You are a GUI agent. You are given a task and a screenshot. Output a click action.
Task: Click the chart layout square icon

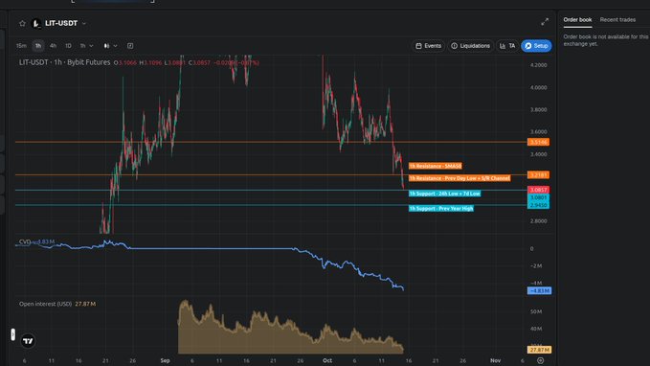(130, 46)
